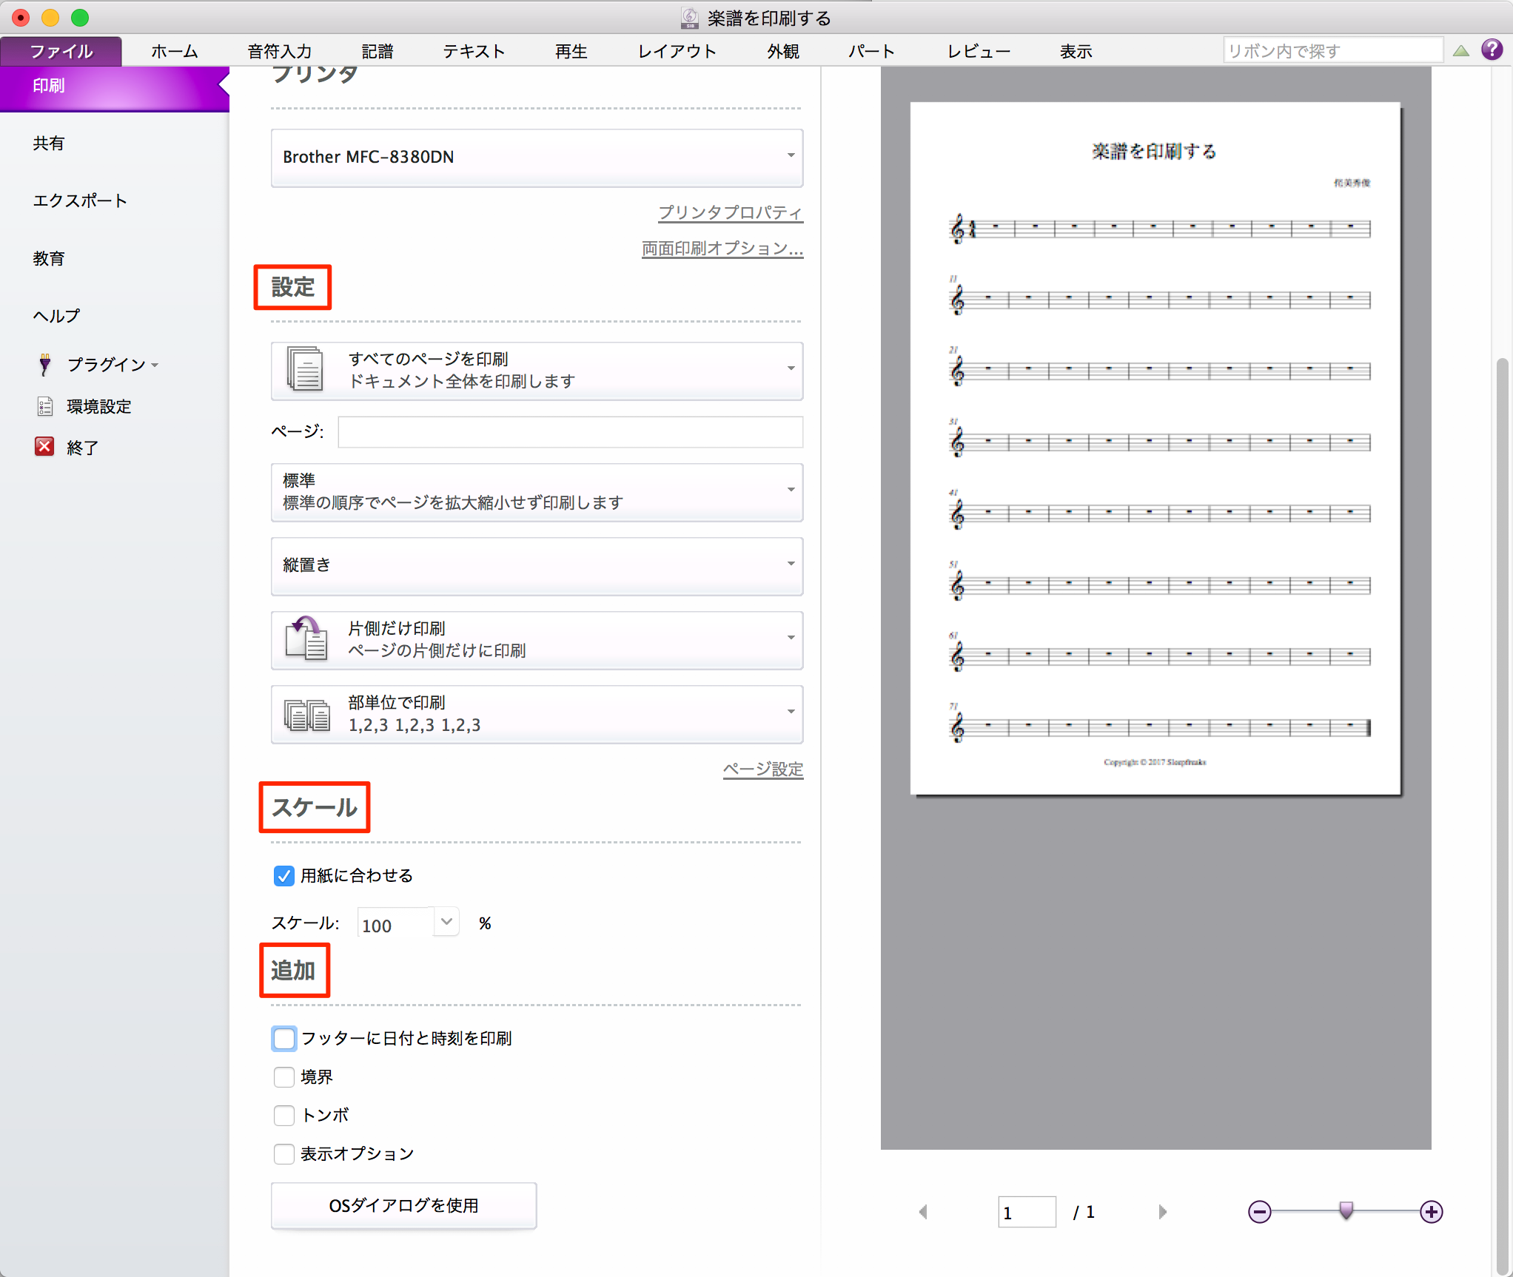This screenshot has height=1277, width=1513.
Task: Open the Brother MFC-8380DN printer dropdown
Action: coord(537,157)
